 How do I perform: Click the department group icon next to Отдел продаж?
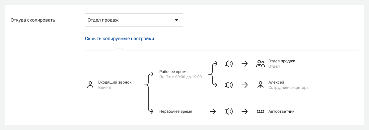click(260, 63)
